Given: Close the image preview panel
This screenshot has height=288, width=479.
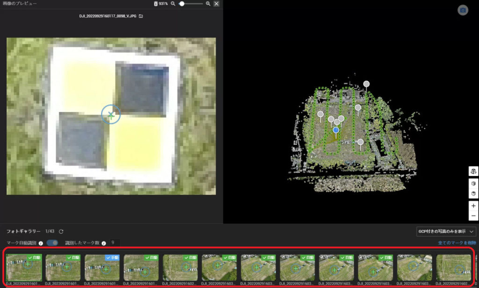Looking at the screenshot, I should pos(216,4).
